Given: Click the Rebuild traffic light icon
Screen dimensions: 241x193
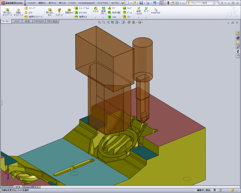Looking at the screenshot, I should point(168,3).
